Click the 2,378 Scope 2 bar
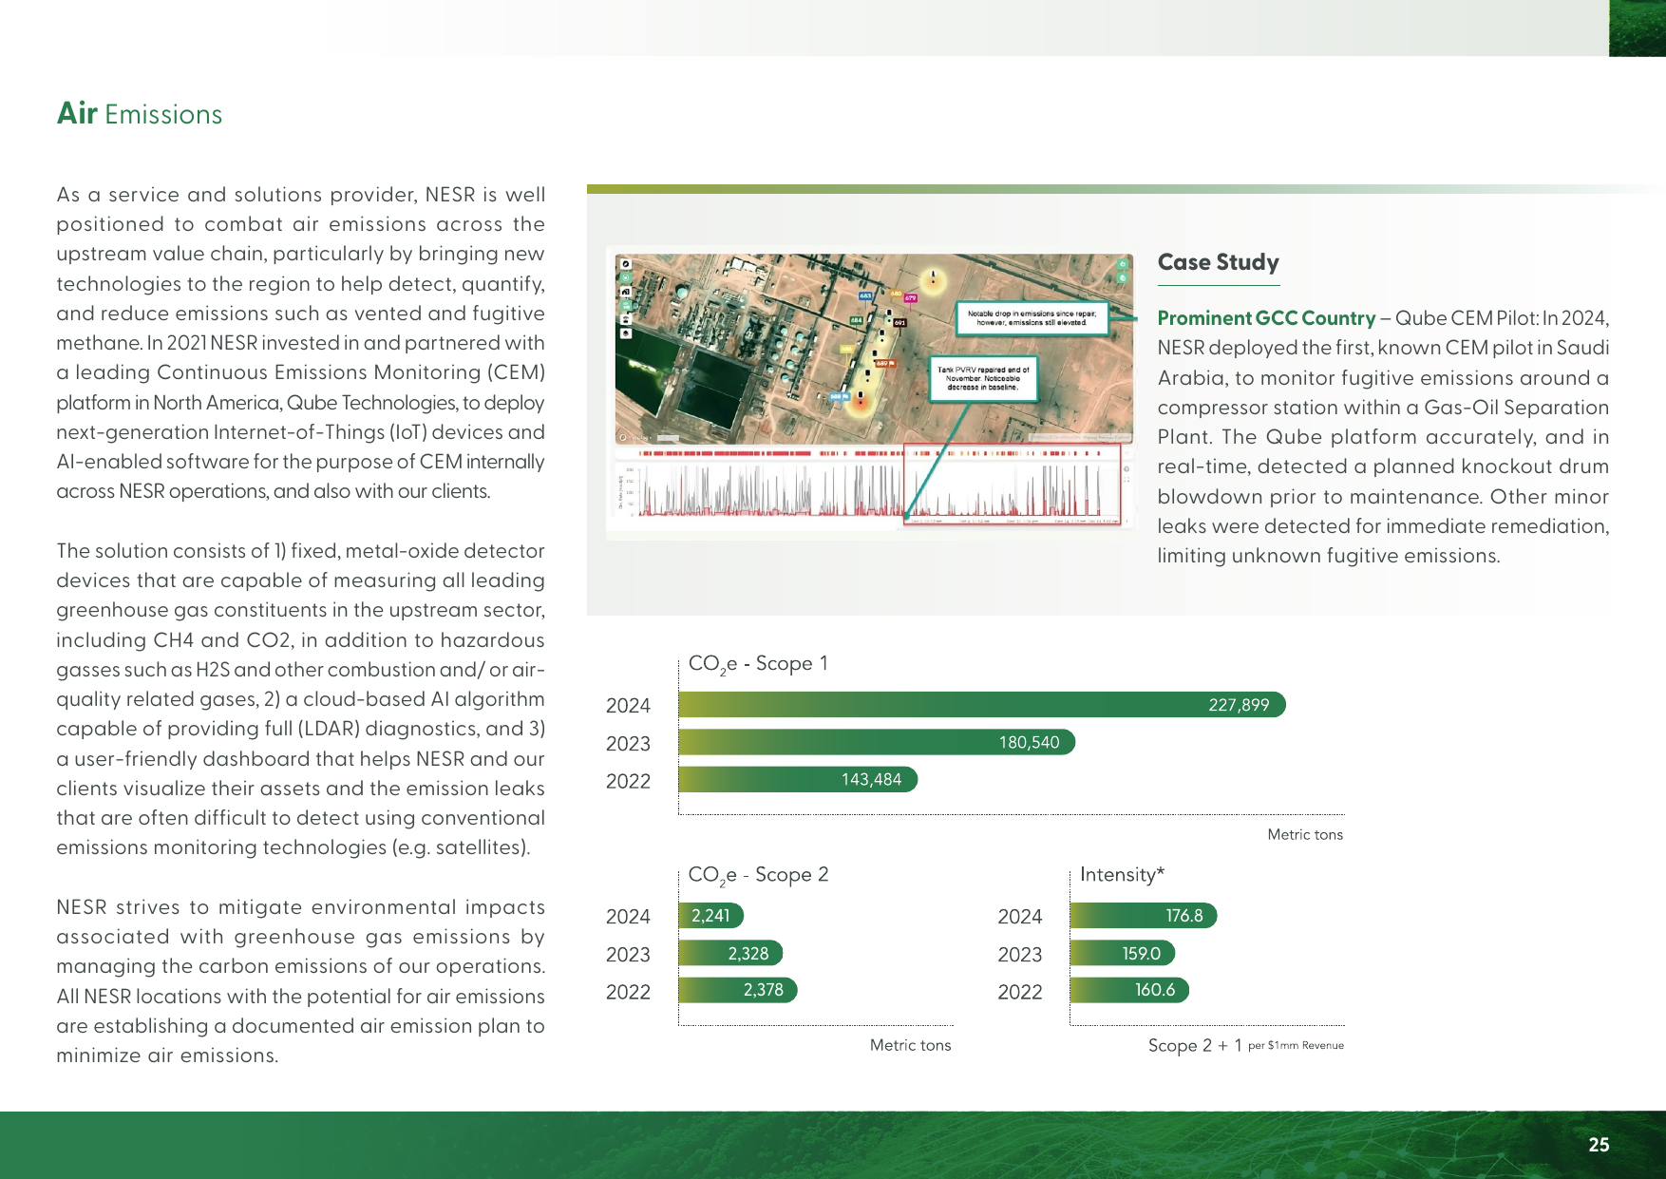This screenshot has height=1179, width=1666. (x=738, y=990)
